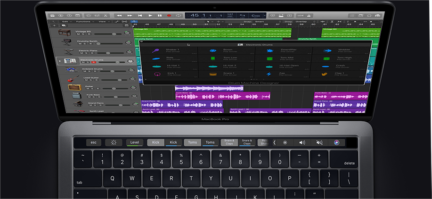Toggle the metronome click button

pos(309,16)
